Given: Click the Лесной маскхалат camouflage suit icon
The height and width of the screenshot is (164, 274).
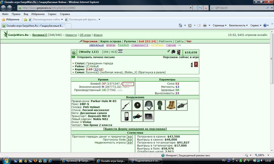Looking at the screenshot, I should pos(160,105).
